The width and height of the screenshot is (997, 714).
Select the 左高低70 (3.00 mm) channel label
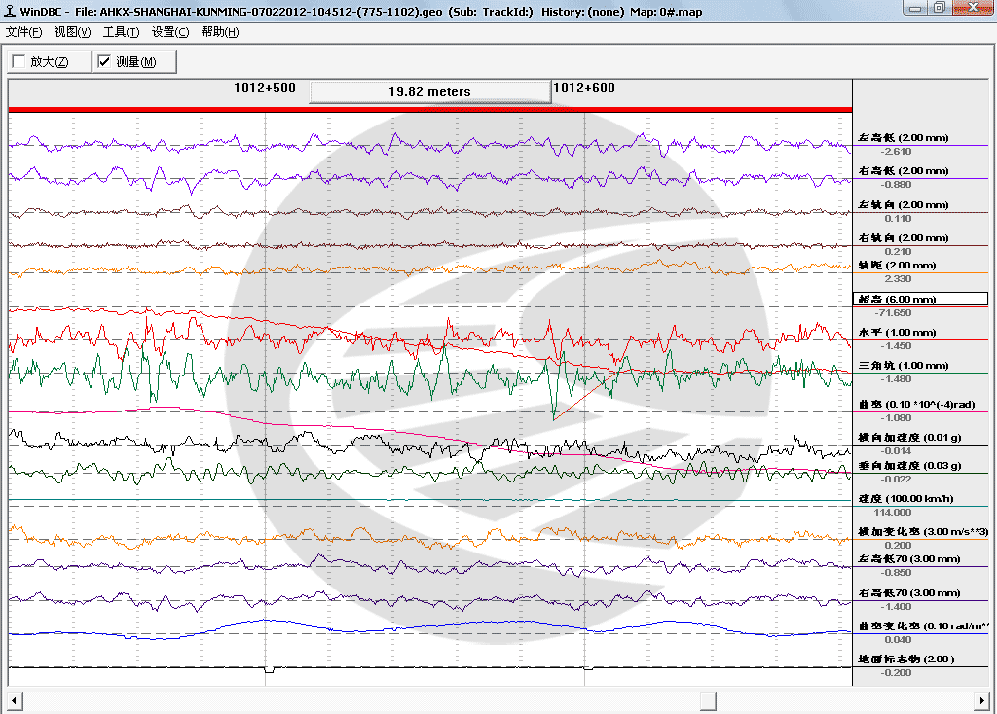(x=908, y=559)
